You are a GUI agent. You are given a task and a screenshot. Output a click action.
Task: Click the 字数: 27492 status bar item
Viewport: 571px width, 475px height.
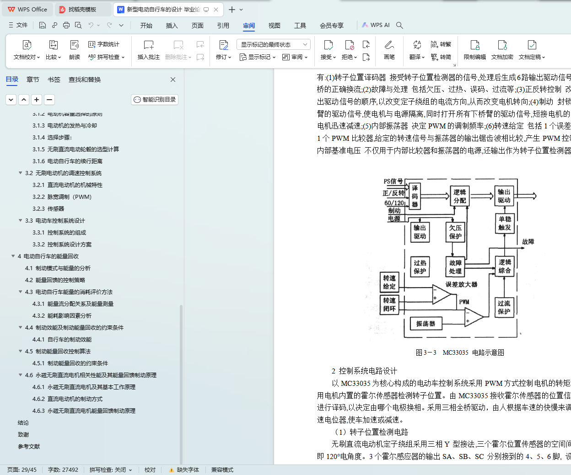[63, 470]
